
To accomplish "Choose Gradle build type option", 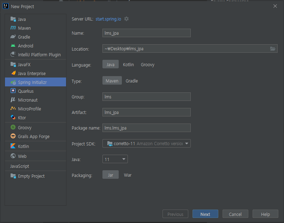I will [132, 81].
